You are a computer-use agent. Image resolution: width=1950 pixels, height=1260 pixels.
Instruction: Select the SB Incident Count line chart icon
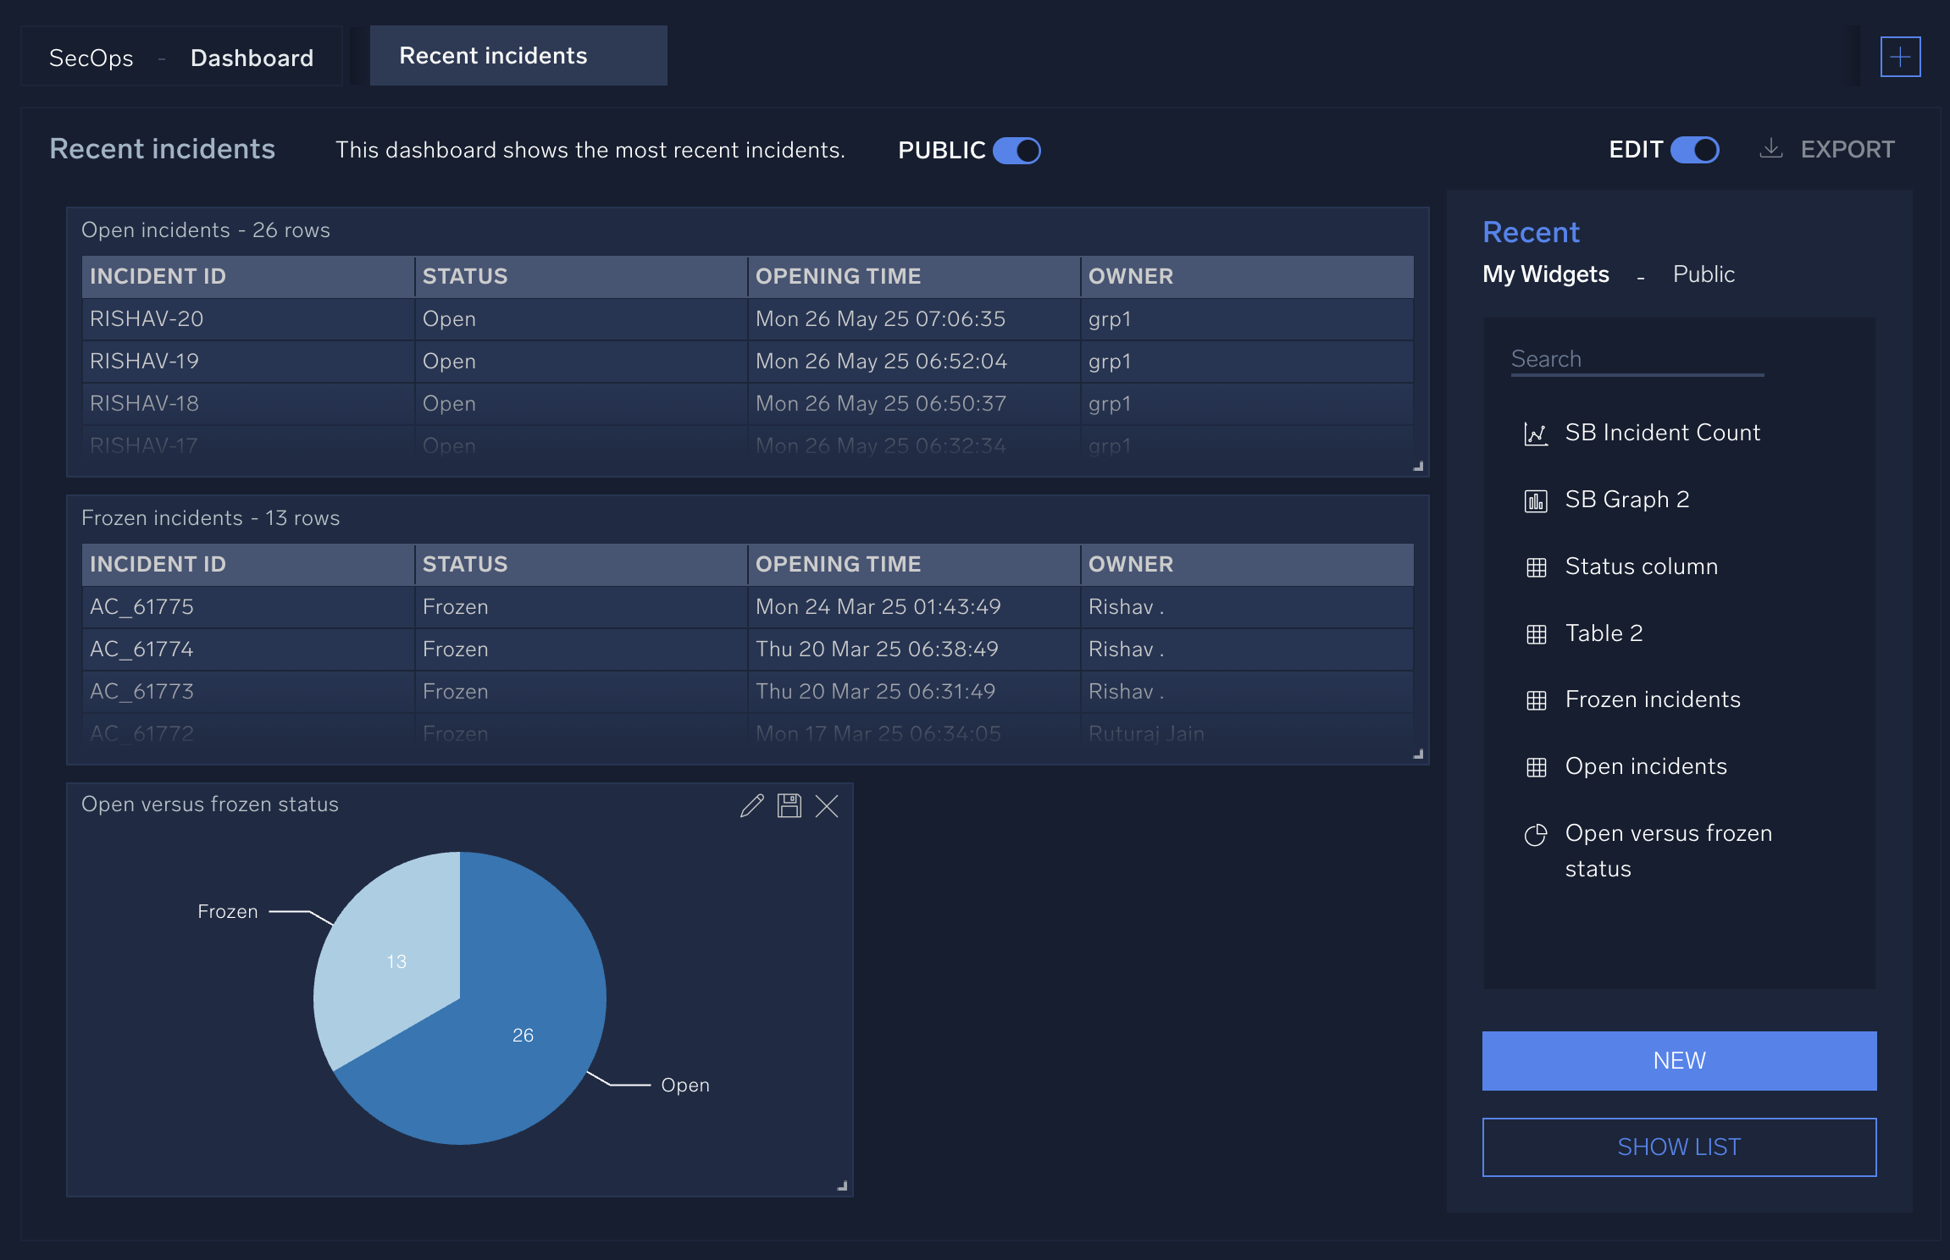[x=1536, y=434]
